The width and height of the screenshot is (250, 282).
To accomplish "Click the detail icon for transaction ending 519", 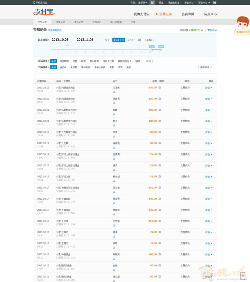I will coord(160,121).
